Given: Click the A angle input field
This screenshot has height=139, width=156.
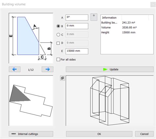Looking at the screenshot, I should pyautogui.click(x=77, y=17).
